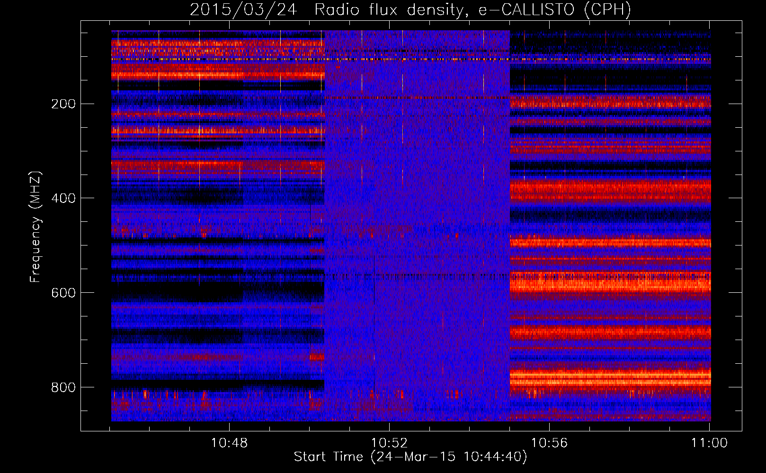Click the 10:56 time tick label
Image resolution: width=766 pixels, height=473 pixels.
click(549, 443)
